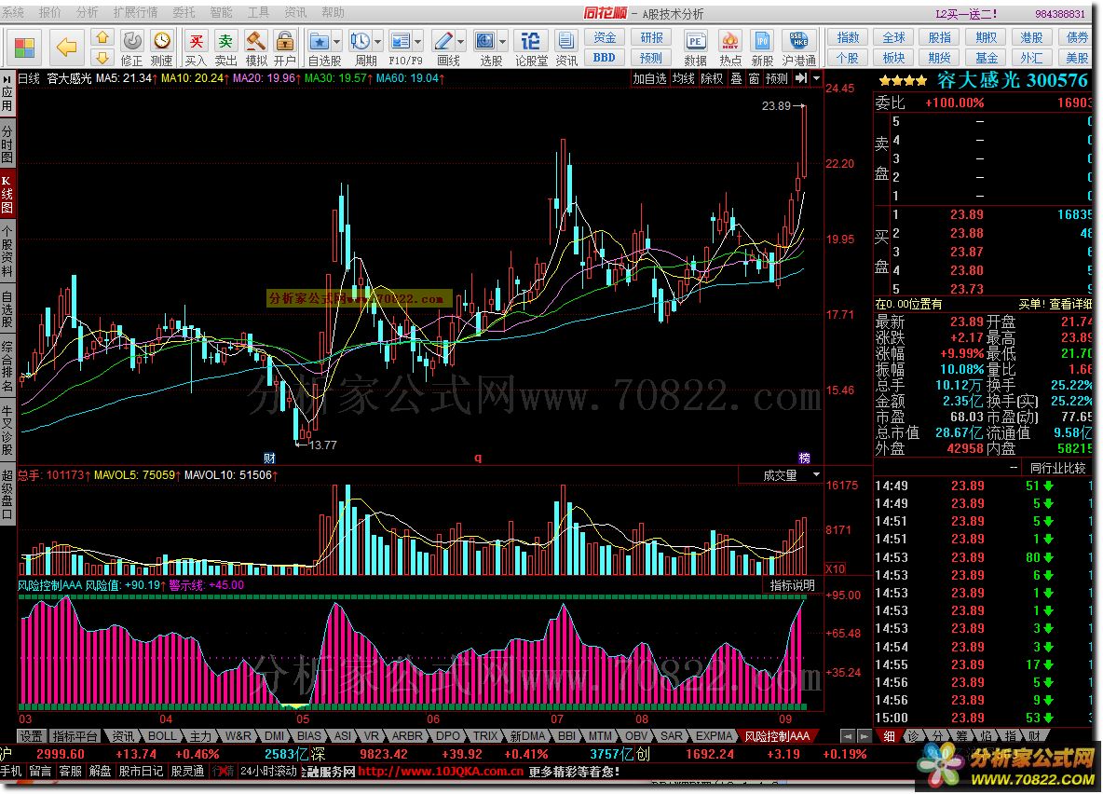Click the 榜 marker below the chart
The height and width of the screenshot is (794, 1103).
click(805, 459)
